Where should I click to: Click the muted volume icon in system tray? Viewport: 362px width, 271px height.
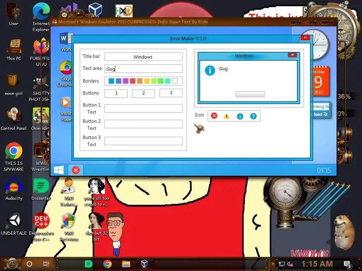(x=290, y=264)
